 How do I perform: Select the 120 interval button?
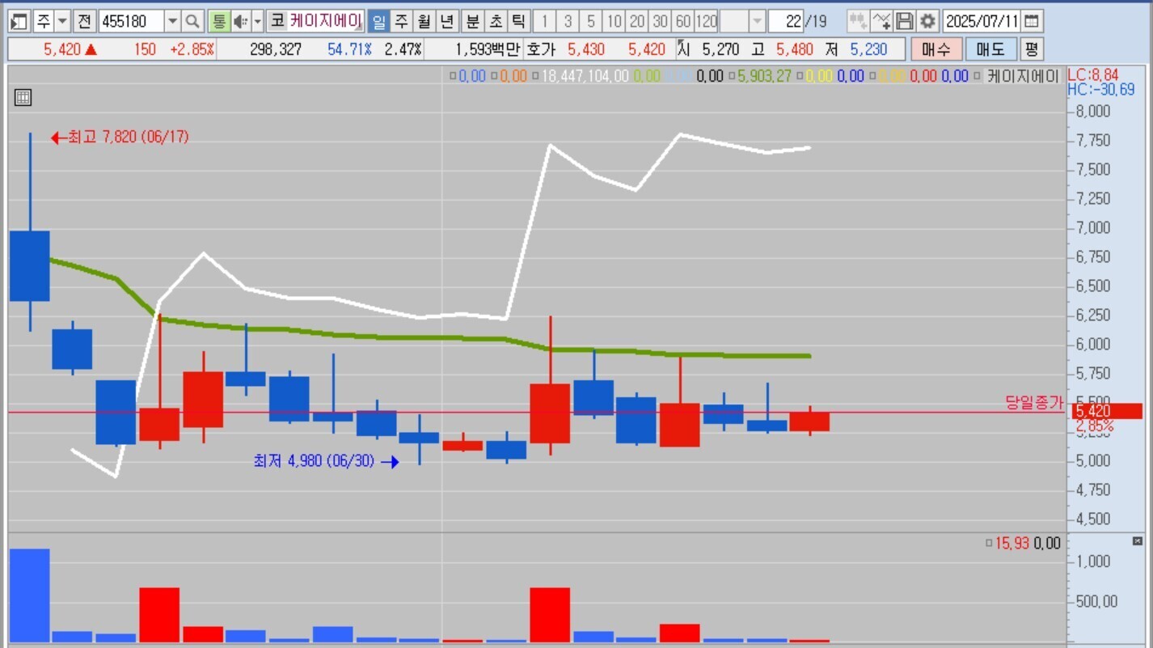[x=707, y=21]
